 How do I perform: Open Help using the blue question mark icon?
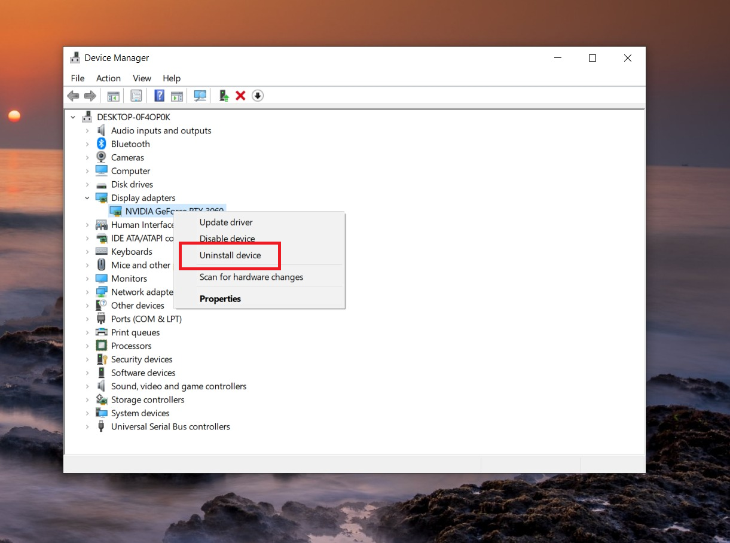point(159,96)
